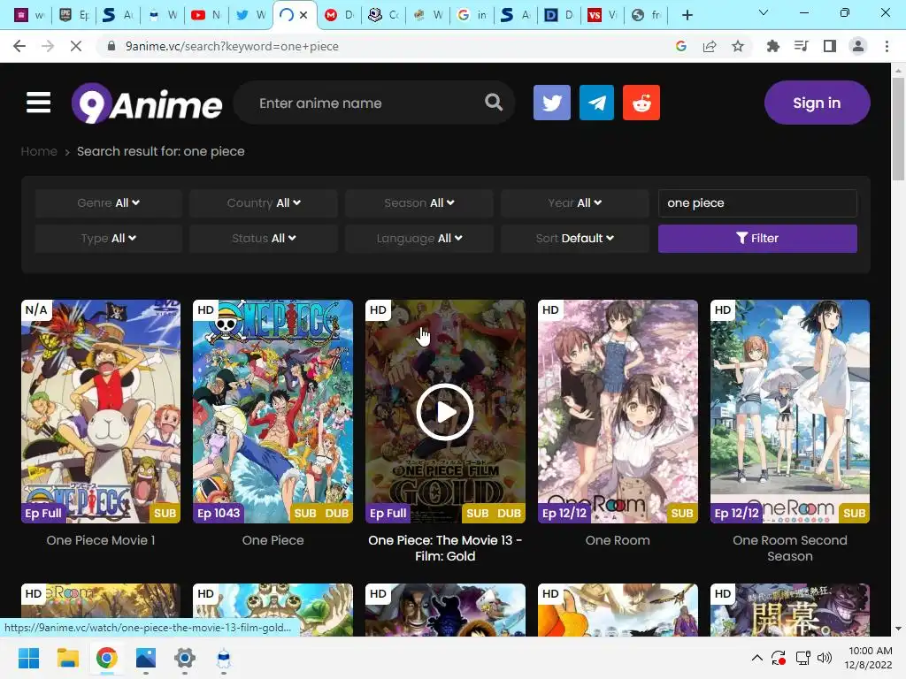Click the 'Ep 1043' badge
Screen dimensions: 906x679
(219, 514)
